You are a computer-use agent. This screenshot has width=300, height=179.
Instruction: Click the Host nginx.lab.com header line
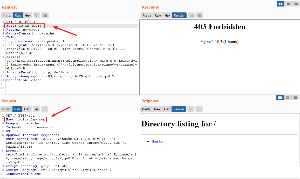coord(25,119)
